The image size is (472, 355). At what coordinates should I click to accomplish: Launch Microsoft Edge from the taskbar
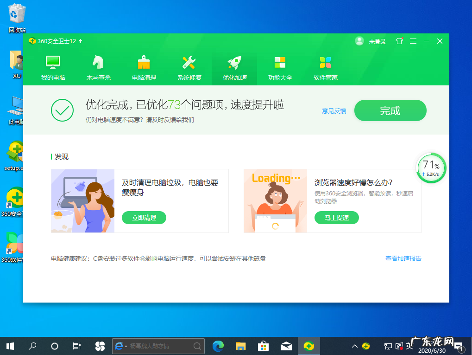[218, 346]
